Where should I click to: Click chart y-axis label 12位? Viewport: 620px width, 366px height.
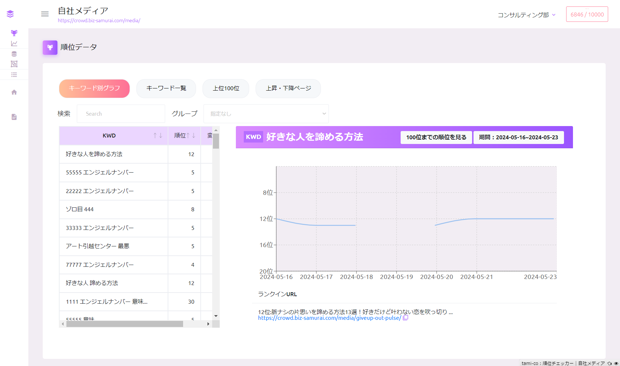[x=266, y=218]
